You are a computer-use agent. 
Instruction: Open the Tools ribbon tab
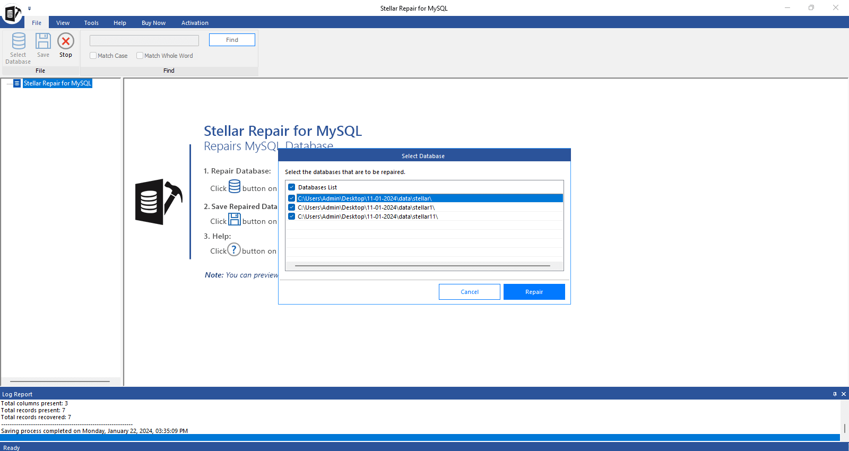(x=91, y=23)
